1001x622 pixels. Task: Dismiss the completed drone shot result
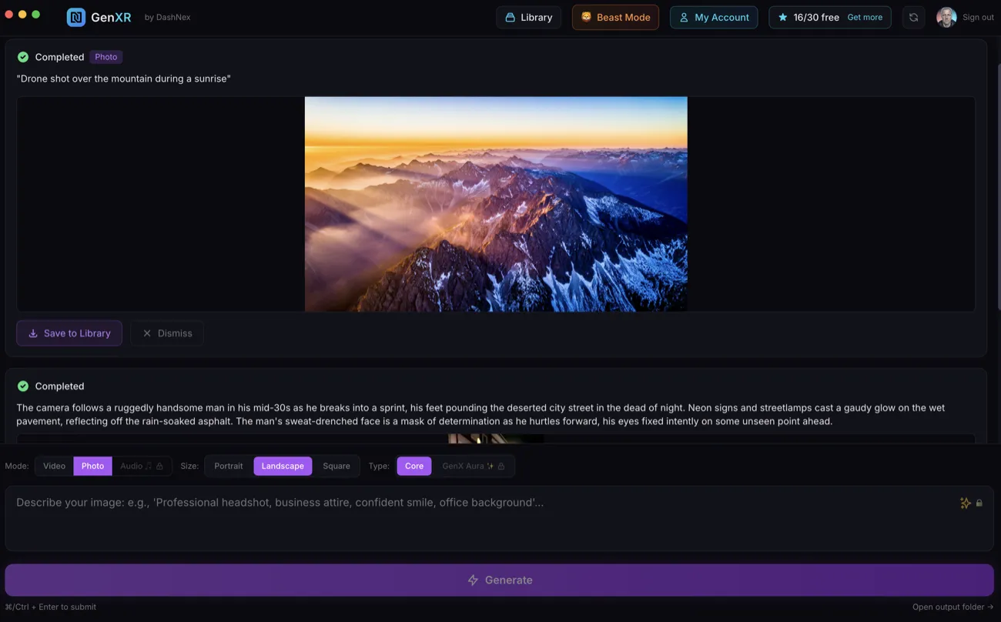point(166,333)
